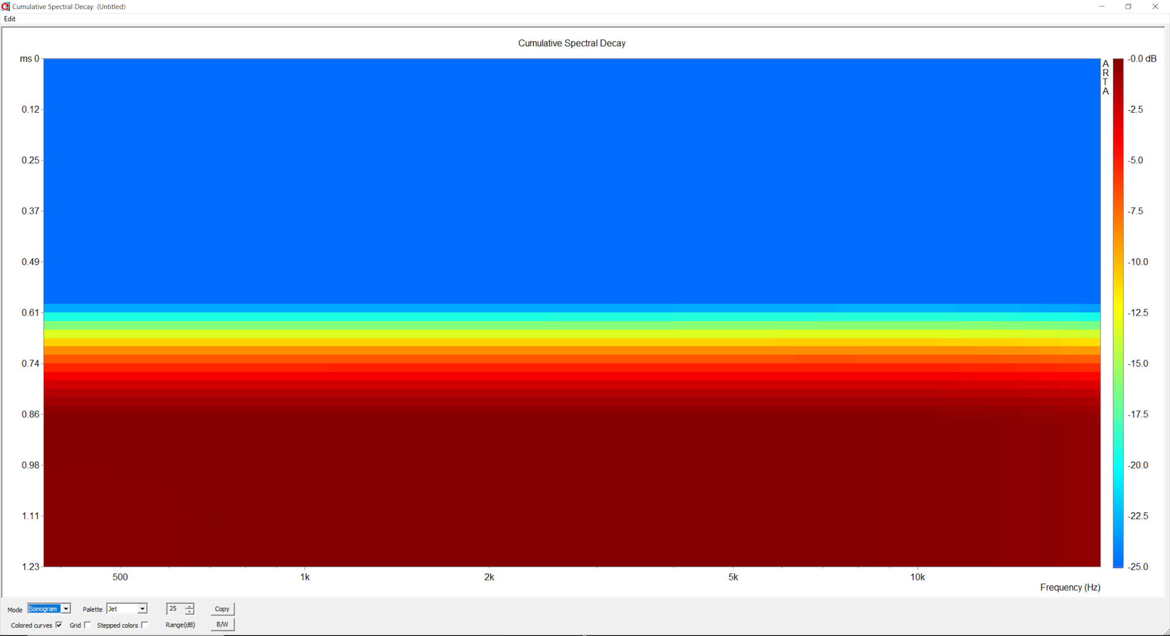This screenshot has height=636, width=1170.
Task: Uncheck the Colored curves checkbox
Action: [59, 625]
